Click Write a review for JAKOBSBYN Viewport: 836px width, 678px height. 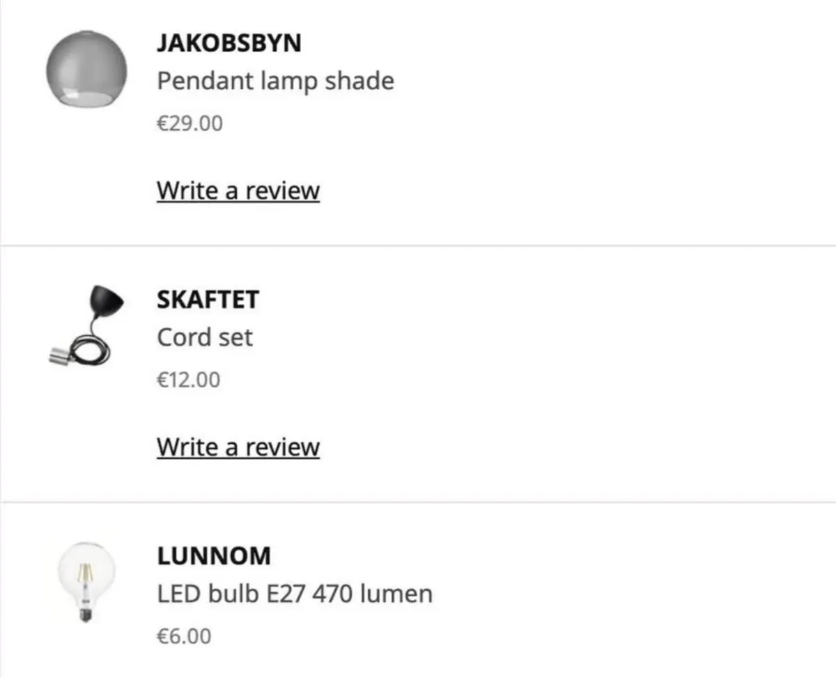tap(238, 190)
